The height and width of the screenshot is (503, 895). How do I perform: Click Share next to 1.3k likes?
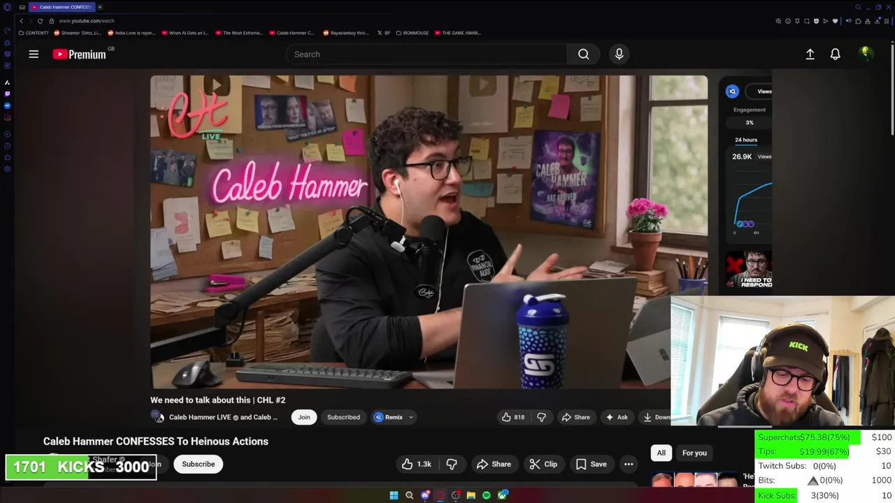494,464
